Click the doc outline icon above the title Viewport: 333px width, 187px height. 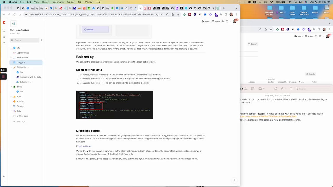click(x=14, y=24)
